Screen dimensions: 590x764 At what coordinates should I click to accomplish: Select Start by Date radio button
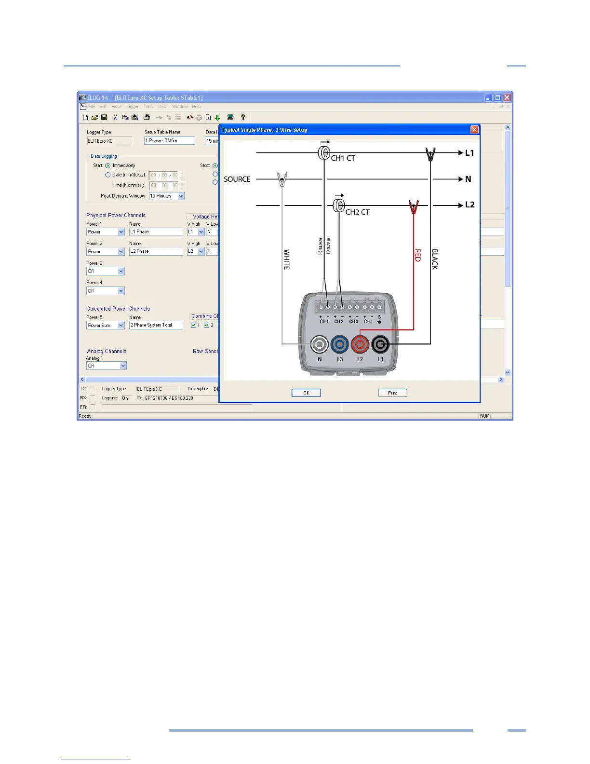click(x=108, y=175)
